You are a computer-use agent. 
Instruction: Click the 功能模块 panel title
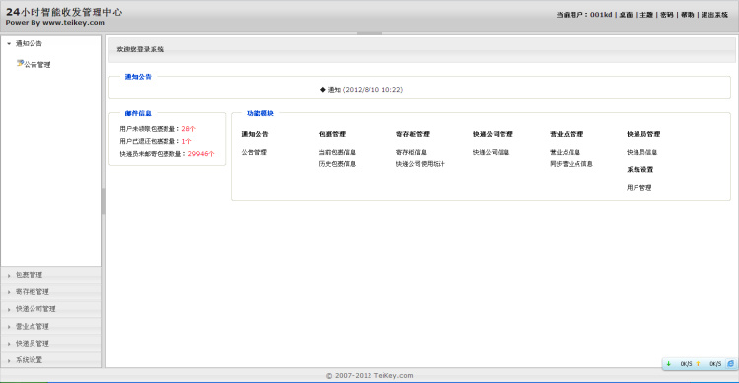pyautogui.click(x=260, y=113)
